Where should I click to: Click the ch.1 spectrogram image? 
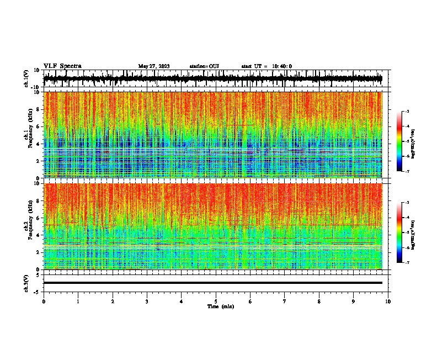[213, 135]
